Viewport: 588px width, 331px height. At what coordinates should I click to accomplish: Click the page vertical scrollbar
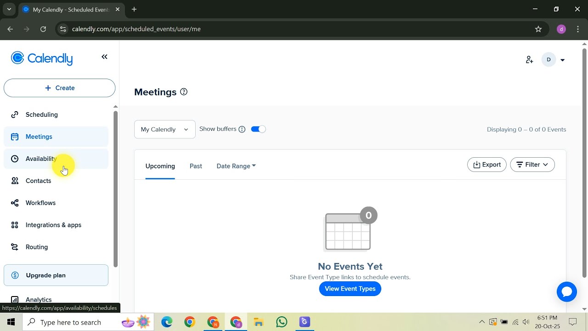[584, 163]
